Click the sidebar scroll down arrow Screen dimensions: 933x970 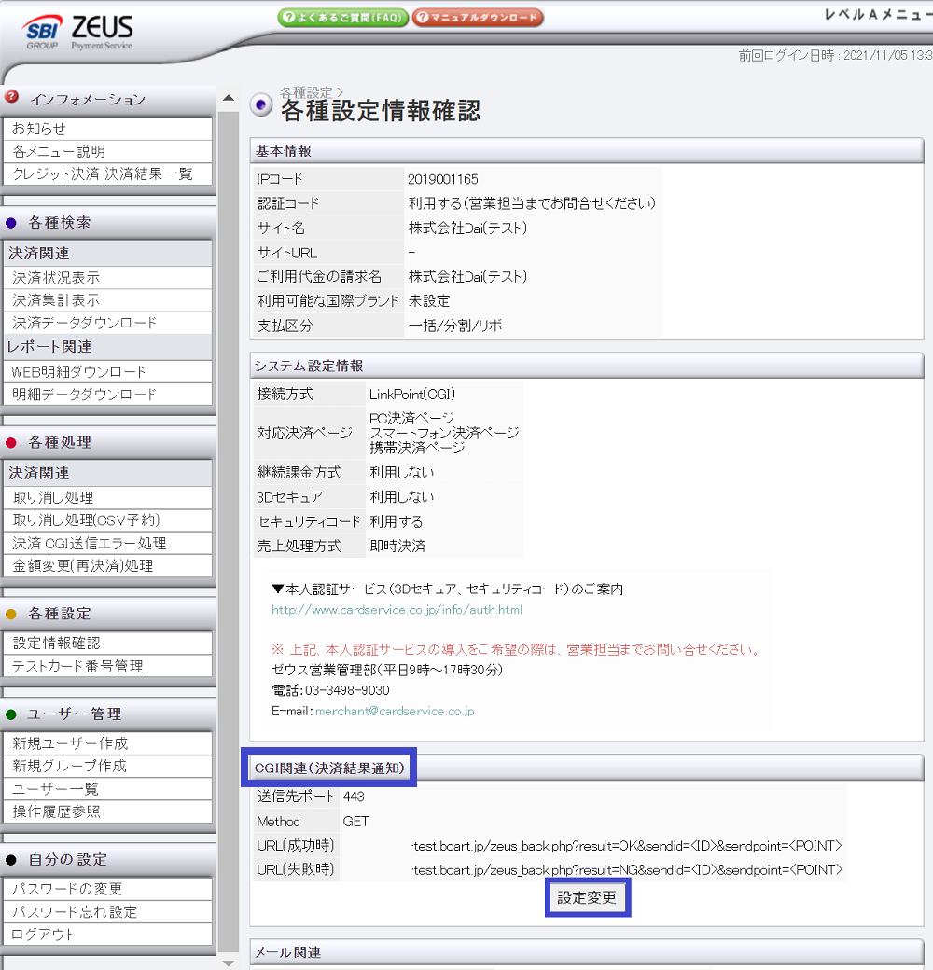click(229, 963)
